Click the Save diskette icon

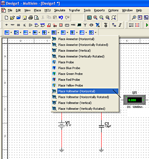tap(25, 18)
